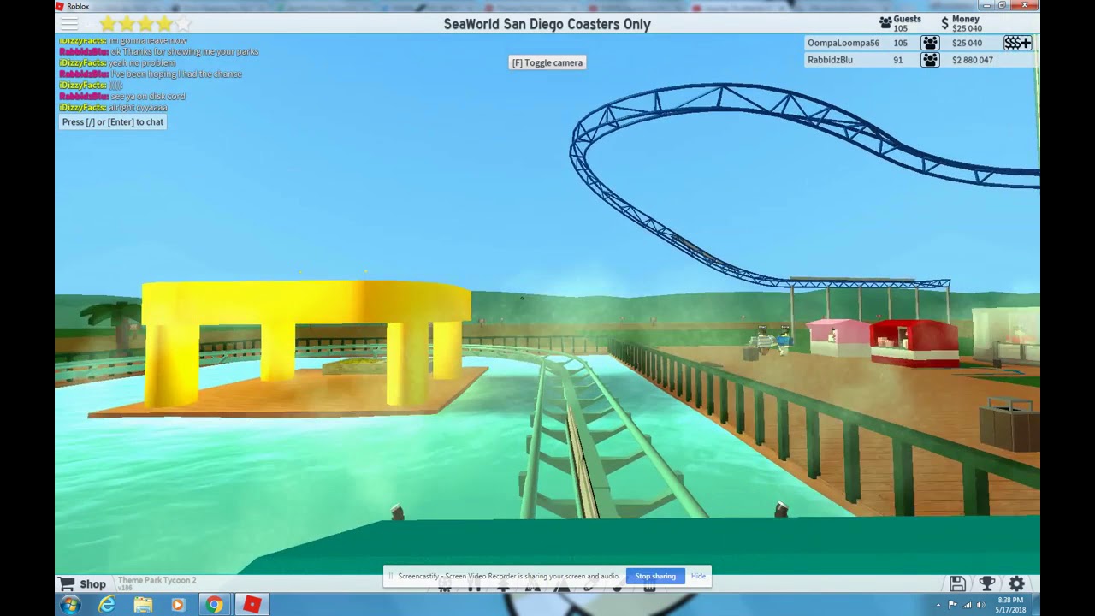
Task: Click the Action Center flag tray icon
Action: pos(953,605)
